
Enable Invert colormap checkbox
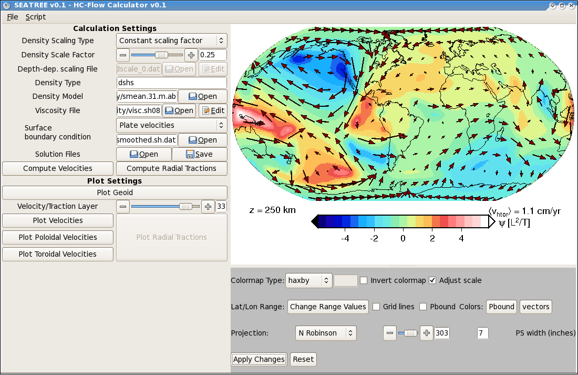click(364, 280)
